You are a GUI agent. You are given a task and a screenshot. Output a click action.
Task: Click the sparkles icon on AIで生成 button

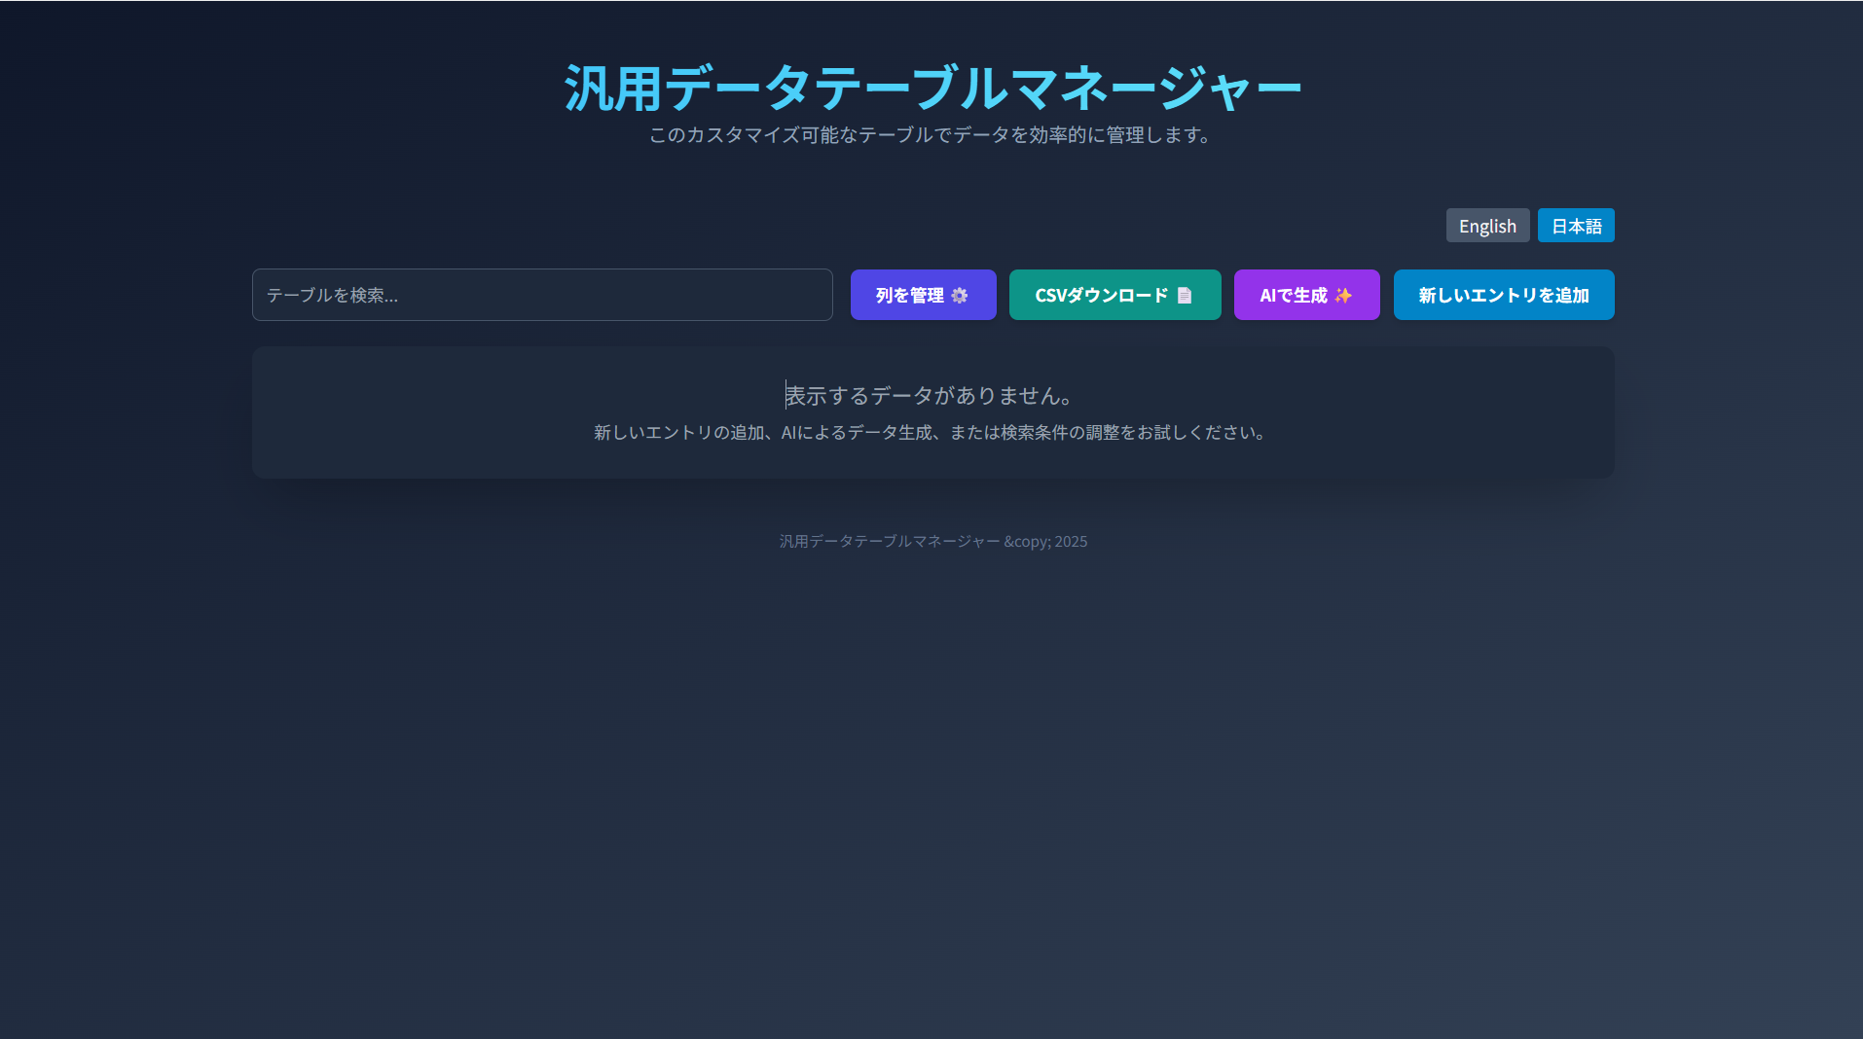click(1344, 296)
